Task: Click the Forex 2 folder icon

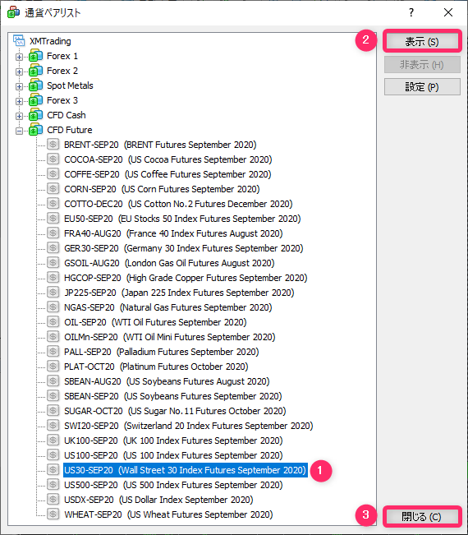Action: click(x=36, y=71)
